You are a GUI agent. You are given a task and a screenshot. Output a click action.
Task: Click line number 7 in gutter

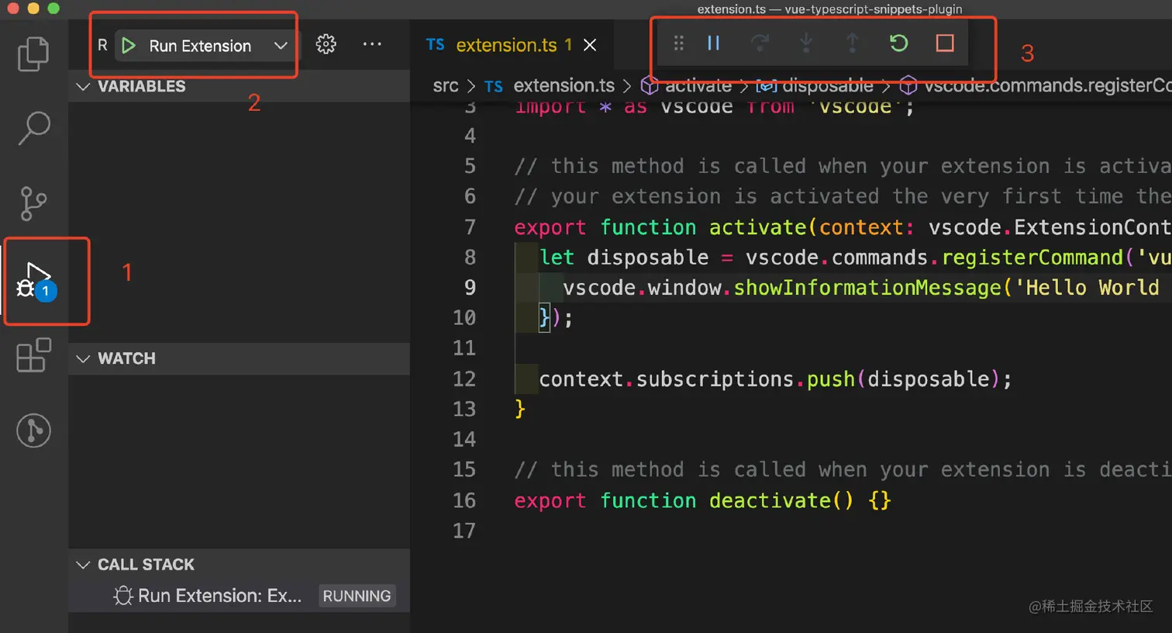click(x=470, y=227)
